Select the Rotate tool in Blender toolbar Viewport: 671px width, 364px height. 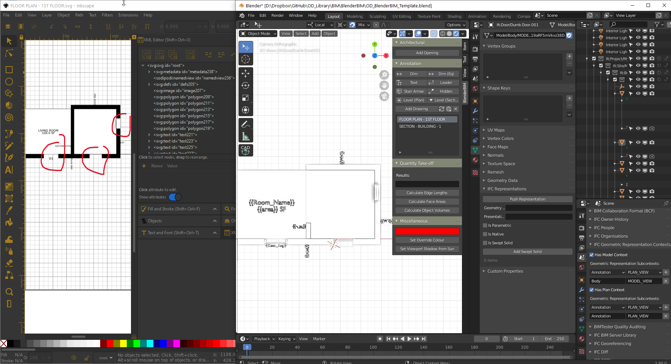click(245, 85)
